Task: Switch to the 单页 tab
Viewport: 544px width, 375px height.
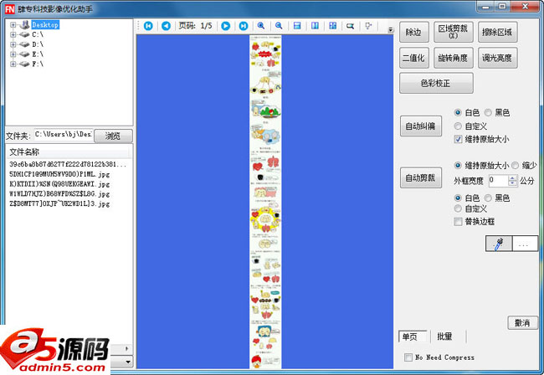Action: click(410, 336)
